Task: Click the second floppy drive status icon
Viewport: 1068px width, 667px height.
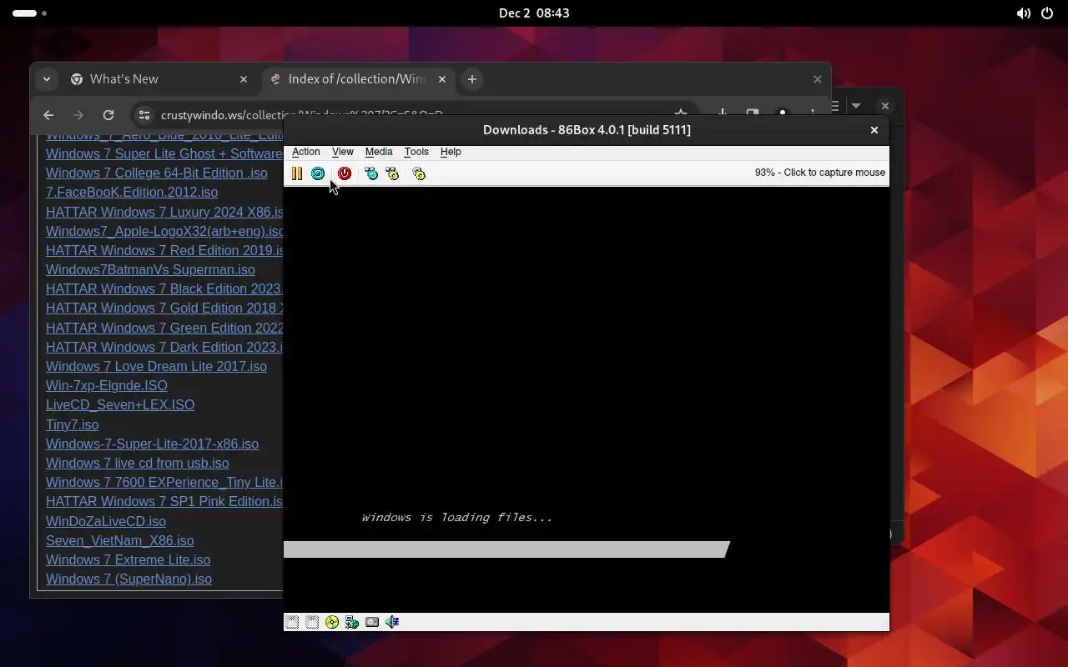Action: coord(312,622)
